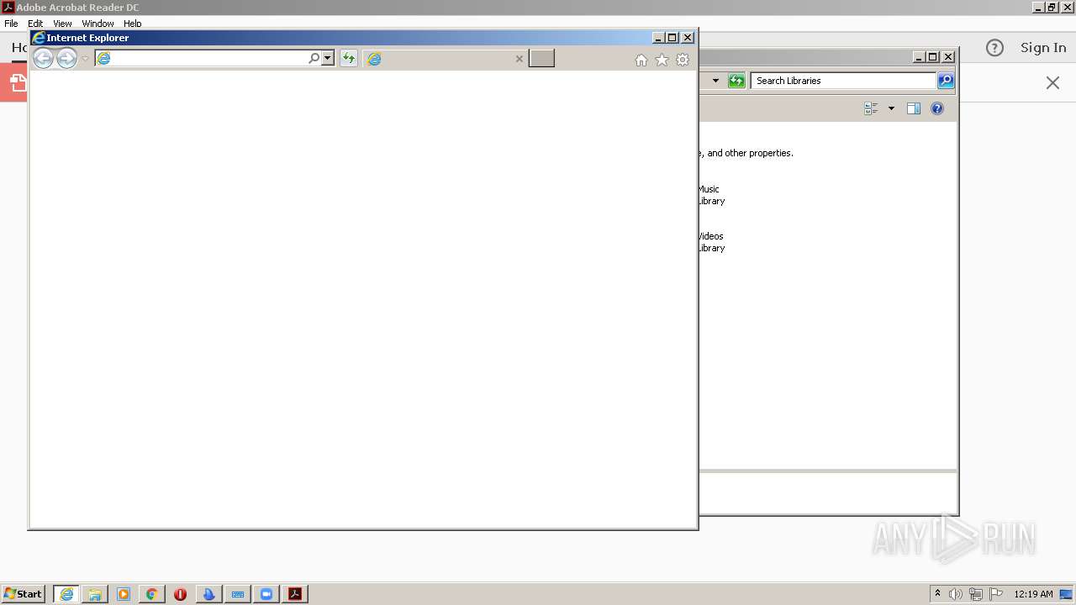Click the Internet Explorer back arrow

43,58
